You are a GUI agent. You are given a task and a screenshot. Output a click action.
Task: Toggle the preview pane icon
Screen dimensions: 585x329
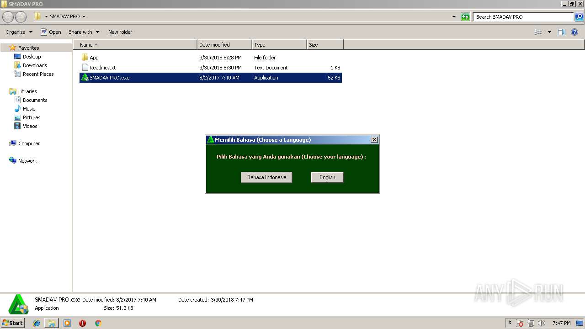(562, 32)
